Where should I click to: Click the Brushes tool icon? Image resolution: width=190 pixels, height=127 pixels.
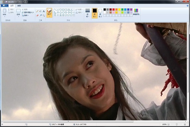point(49,11)
